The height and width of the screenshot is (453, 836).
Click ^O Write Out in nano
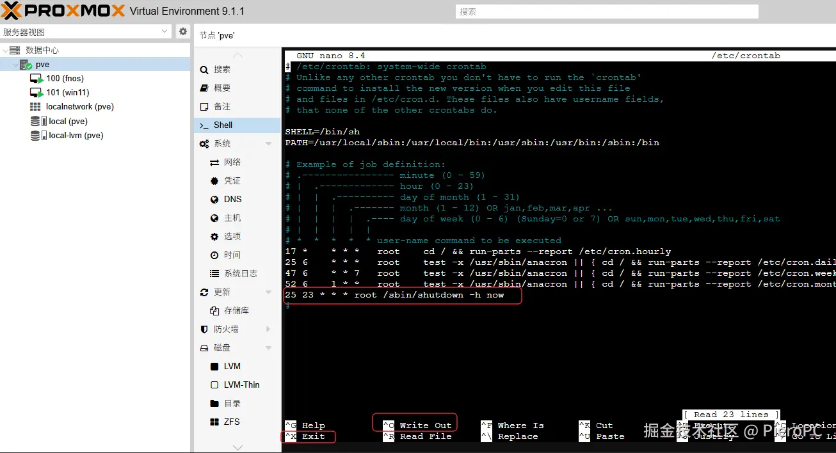417,425
